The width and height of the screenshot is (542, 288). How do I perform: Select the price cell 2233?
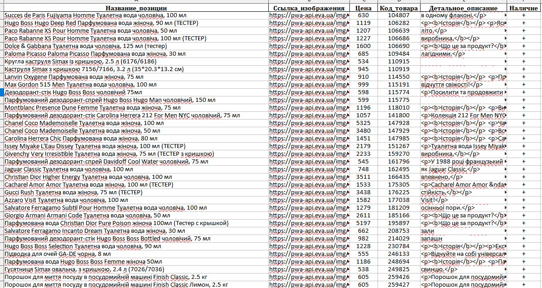pos(363,154)
